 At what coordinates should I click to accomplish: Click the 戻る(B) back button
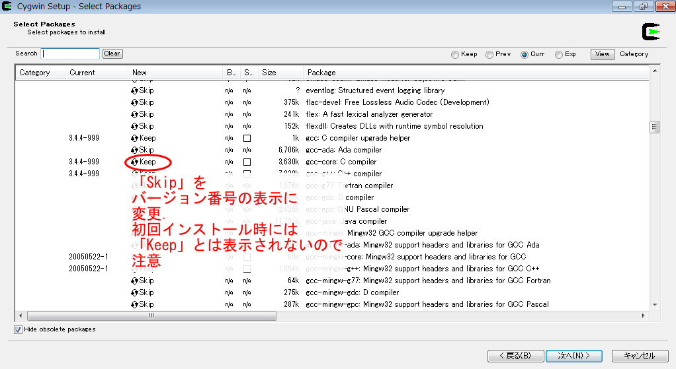(515, 356)
